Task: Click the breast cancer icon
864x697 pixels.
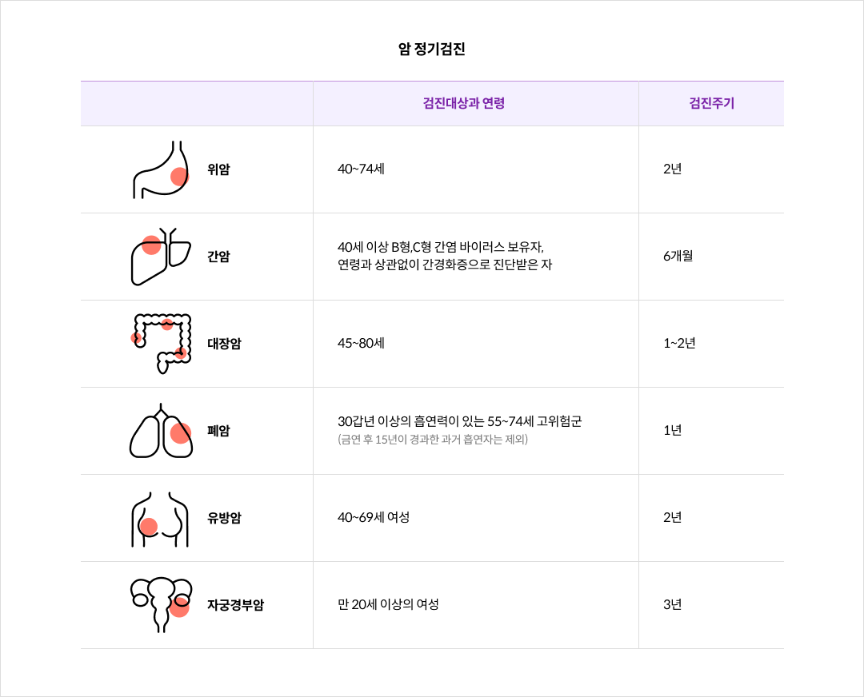Action: [160, 518]
